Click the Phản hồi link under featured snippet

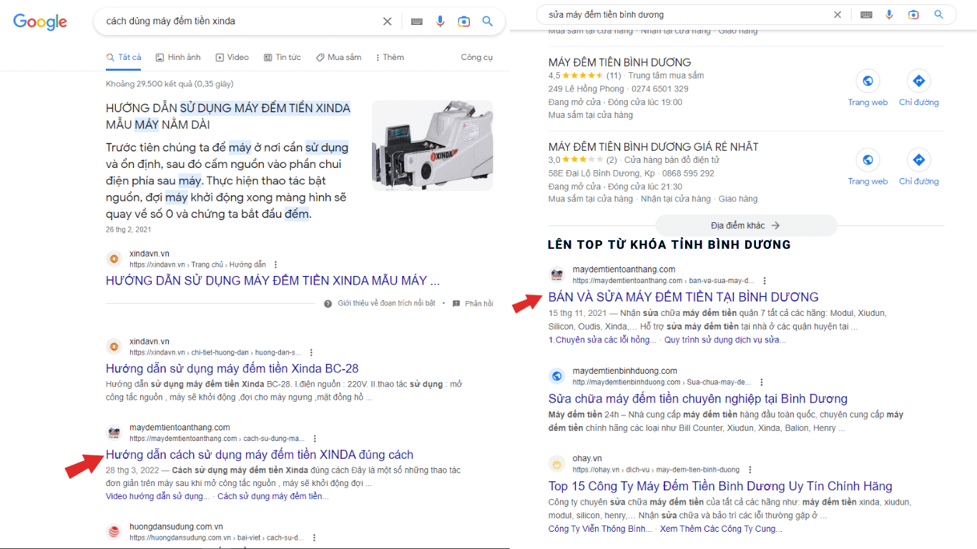473,304
